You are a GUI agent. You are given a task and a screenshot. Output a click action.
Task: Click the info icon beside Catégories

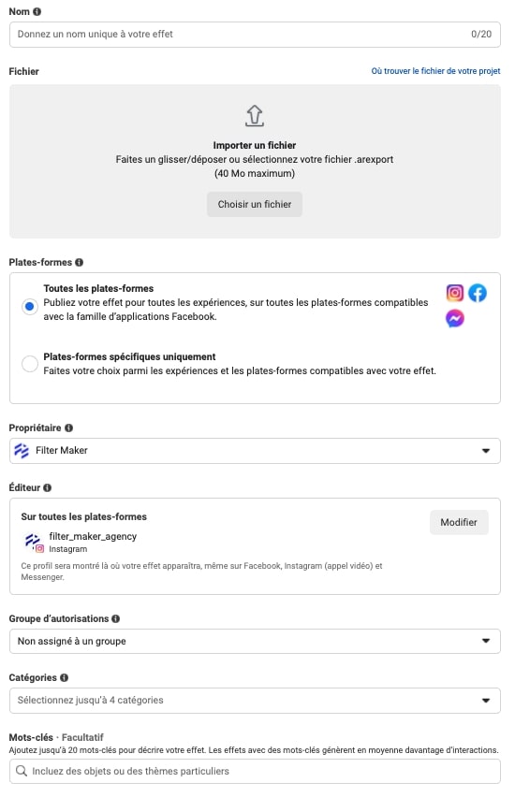click(x=64, y=677)
